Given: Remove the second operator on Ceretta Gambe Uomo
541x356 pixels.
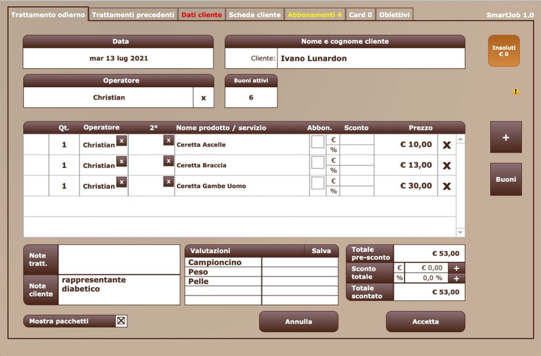Looking at the screenshot, I should (x=168, y=181).
